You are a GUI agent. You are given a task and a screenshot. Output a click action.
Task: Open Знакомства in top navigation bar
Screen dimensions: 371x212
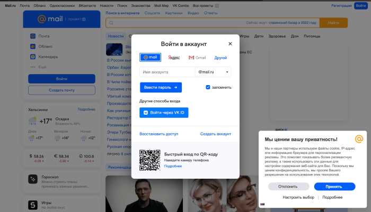click(x=141, y=5)
